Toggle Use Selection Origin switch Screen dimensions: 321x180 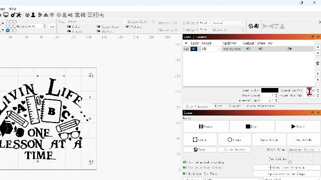(x=185, y=167)
